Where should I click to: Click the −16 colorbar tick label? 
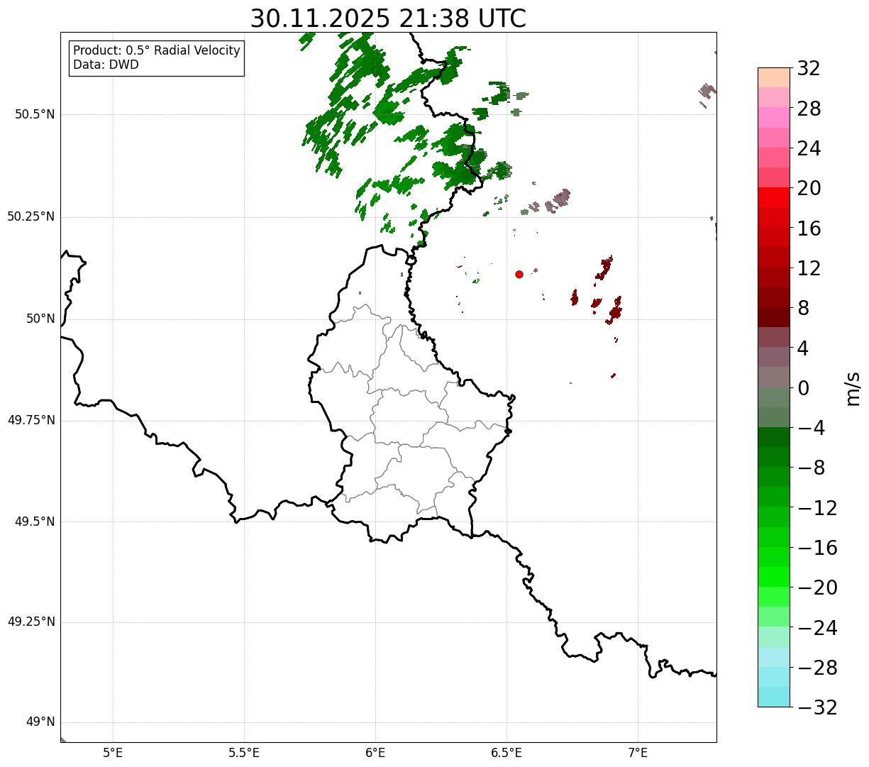(817, 548)
